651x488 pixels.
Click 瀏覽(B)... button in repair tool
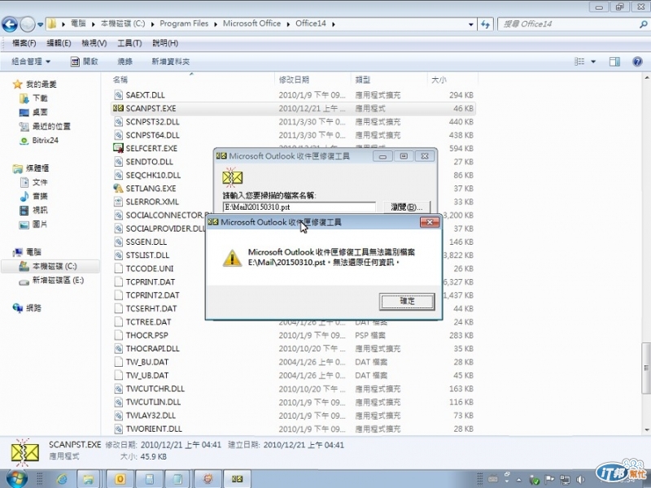(406, 207)
